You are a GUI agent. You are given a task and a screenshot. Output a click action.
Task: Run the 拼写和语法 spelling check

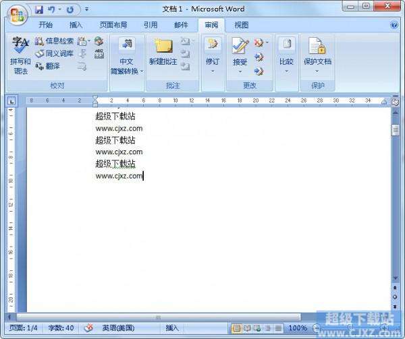tap(20, 56)
